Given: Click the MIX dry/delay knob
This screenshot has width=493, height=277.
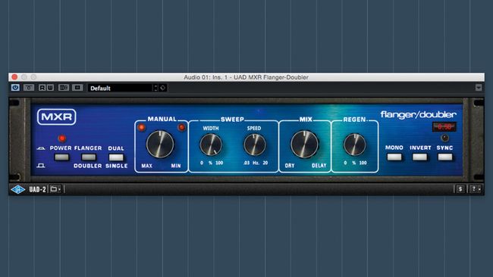Looking at the screenshot, I should (x=304, y=145).
